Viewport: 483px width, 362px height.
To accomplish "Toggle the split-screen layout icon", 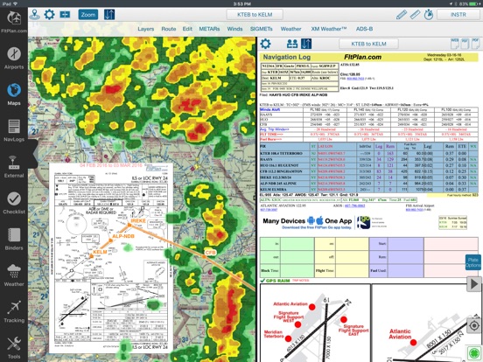I will [x=65, y=15].
